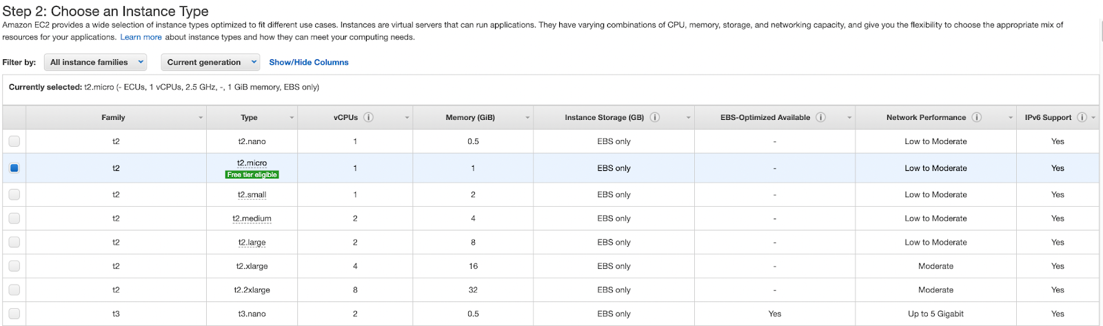
Task: Click the 16 memory value
Action: pos(473,266)
